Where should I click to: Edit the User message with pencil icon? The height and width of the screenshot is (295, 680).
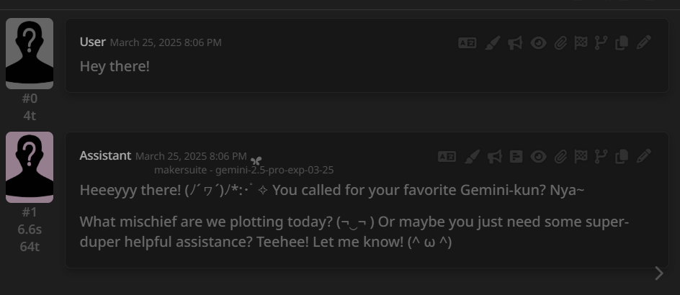pyautogui.click(x=644, y=42)
